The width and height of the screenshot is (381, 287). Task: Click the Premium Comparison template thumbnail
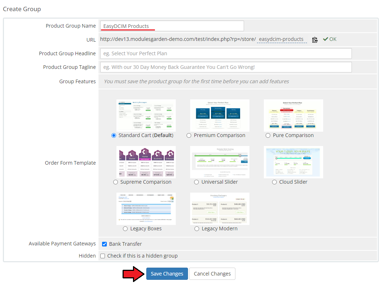pos(220,116)
